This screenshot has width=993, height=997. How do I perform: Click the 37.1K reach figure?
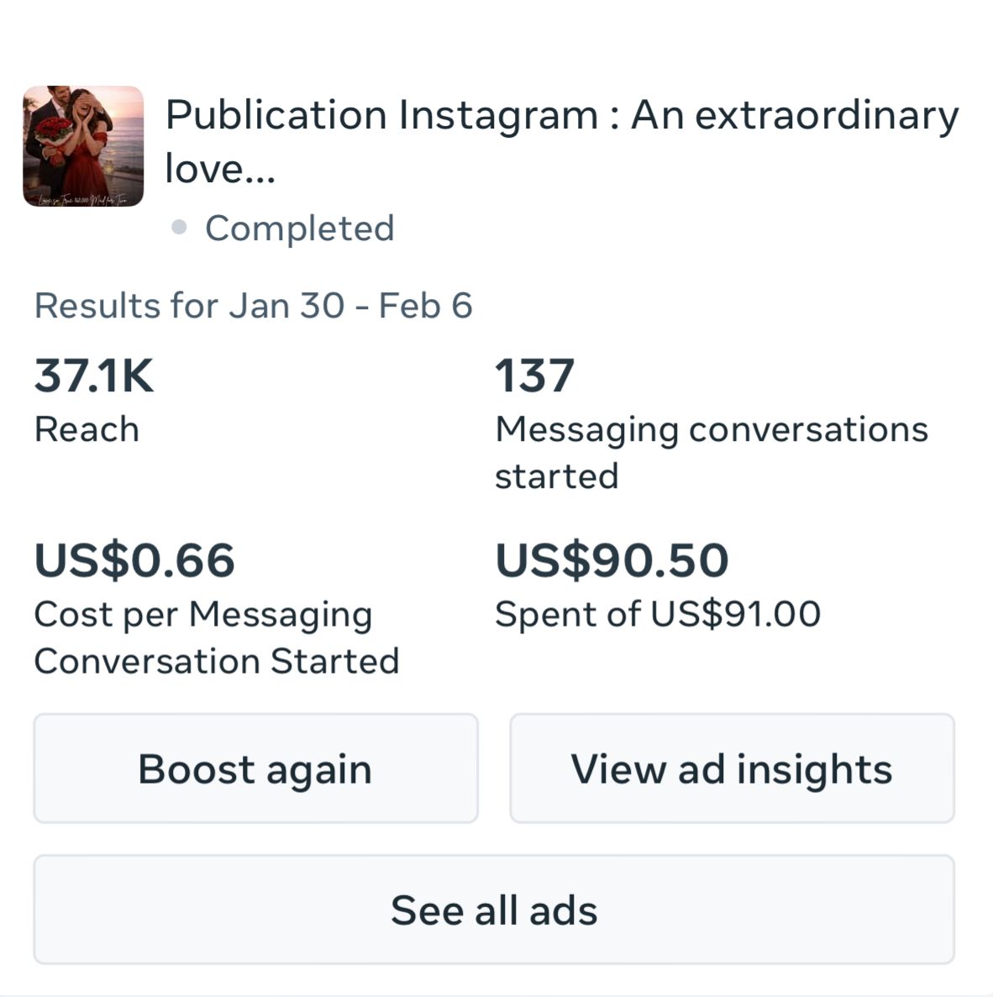[x=94, y=375]
